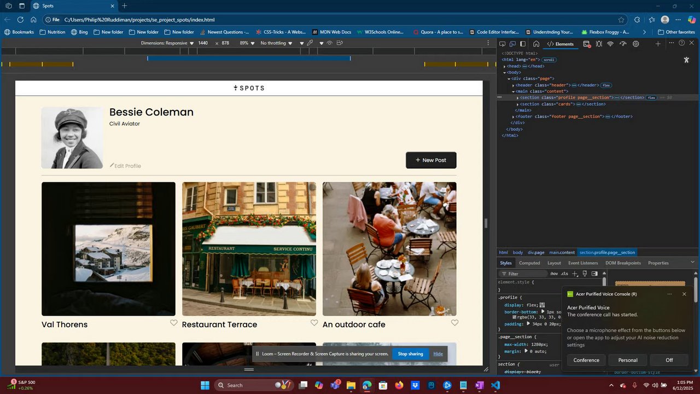Click the Windows Start button
Image resolution: width=700 pixels, height=394 pixels.
[205, 385]
